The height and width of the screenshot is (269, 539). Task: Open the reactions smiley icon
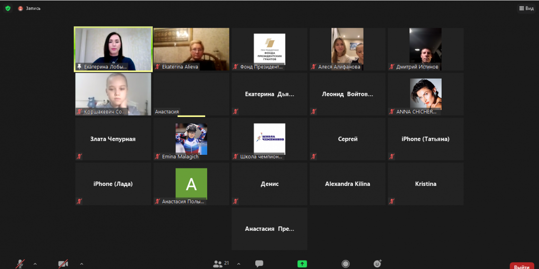coord(377,264)
